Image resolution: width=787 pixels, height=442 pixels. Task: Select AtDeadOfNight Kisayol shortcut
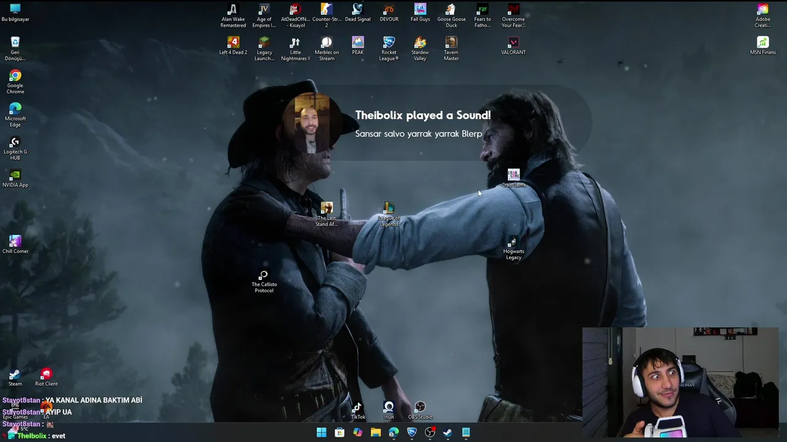295,16
